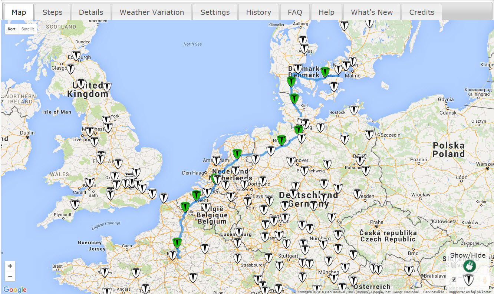The height and width of the screenshot is (294, 494).
Task: Click green marker in southern Jutland, Denmark
Action: [291, 82]
